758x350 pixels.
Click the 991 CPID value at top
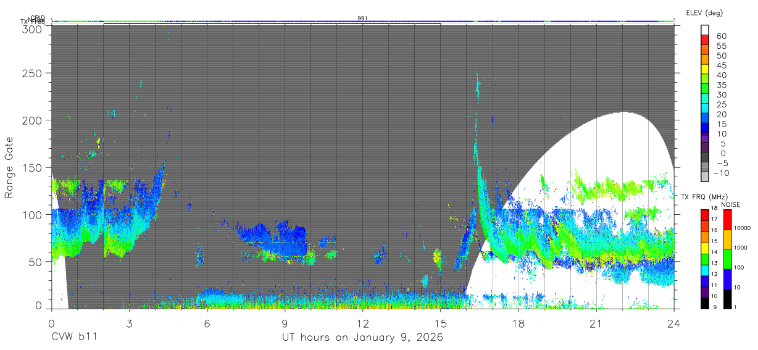pyautogui.click(x=362, y=19)
